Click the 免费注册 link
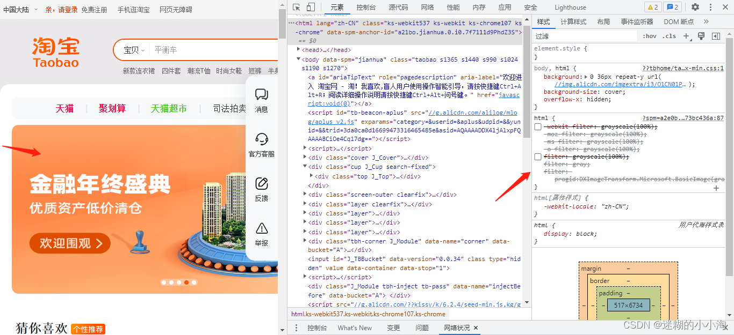The height and width of the screenshot is (335, 734). pyautogui.click(x=94, y=10)
